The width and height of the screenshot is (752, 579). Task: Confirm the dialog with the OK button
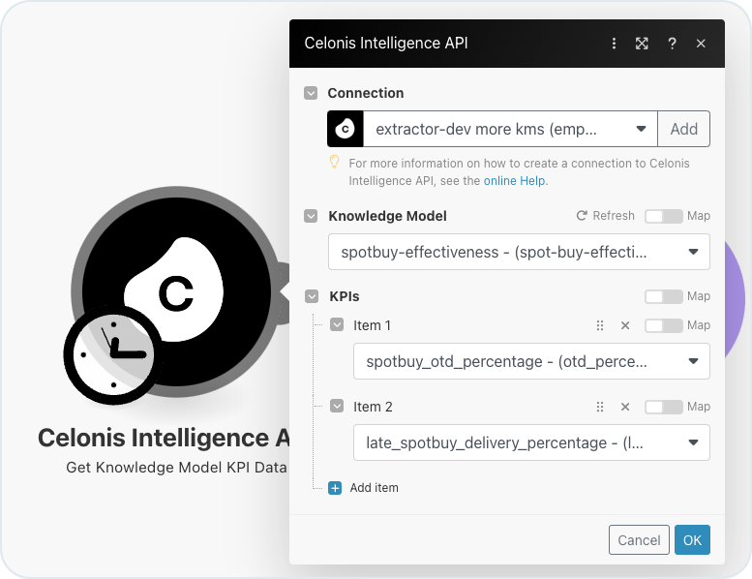coord(692,540)
